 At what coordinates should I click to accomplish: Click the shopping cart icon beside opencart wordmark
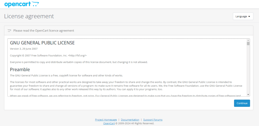[x=36, y=4]
